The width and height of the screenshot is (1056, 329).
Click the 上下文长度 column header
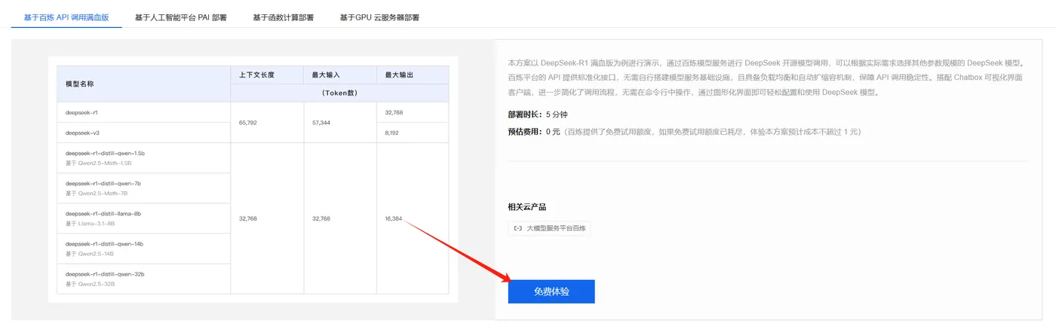pyautogui.click(x=266, y=75)
